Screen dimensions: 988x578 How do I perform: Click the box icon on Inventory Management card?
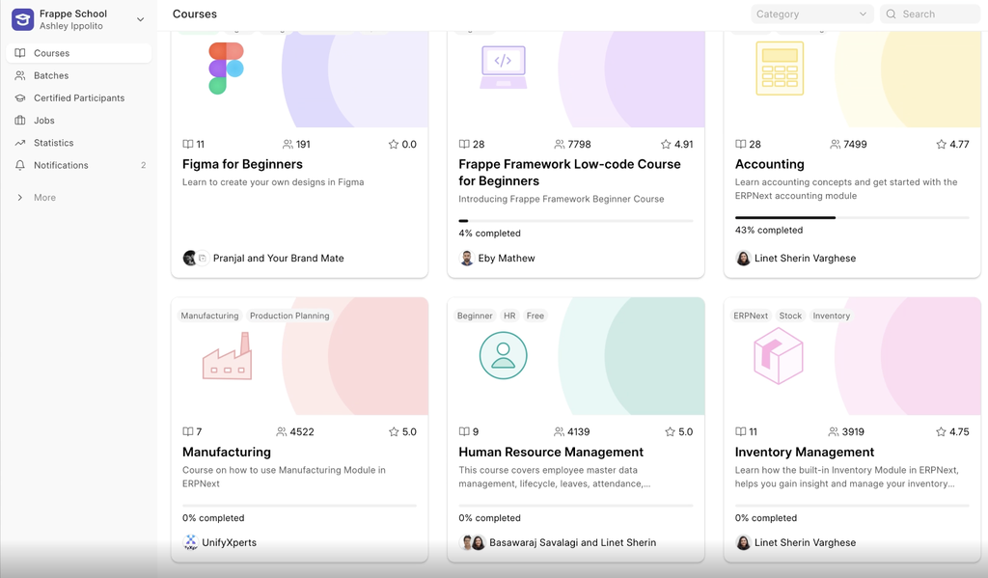coord(778,355)
